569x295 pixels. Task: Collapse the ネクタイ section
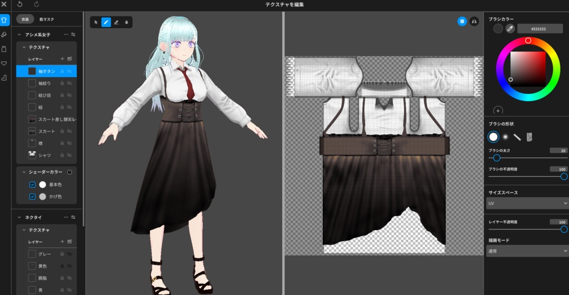[19, 217]
